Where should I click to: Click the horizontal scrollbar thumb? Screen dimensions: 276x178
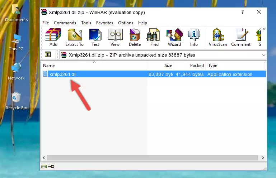153,158
